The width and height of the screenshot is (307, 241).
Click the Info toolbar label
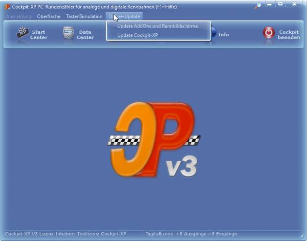point(224,35)
